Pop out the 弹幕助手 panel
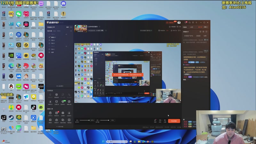256x144 pixels. pos(206,31)
